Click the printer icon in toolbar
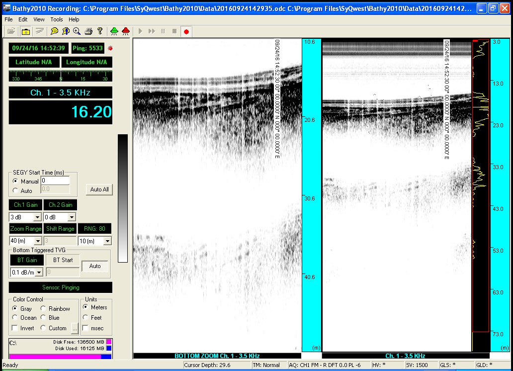 88,31
